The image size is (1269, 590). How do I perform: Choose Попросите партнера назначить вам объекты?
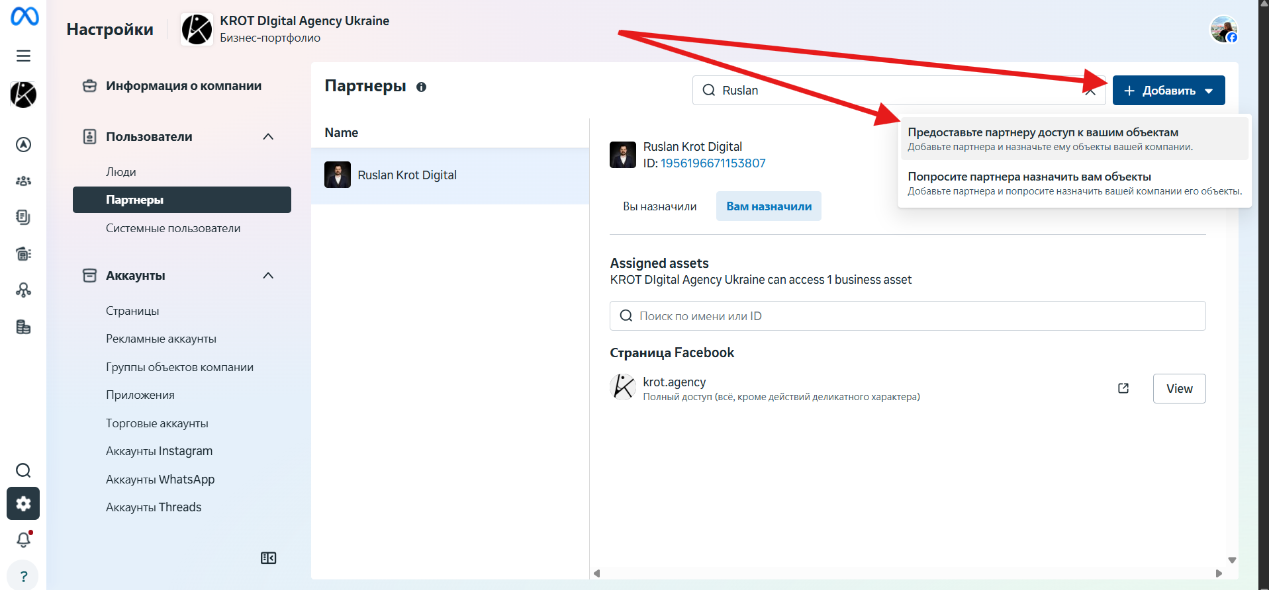[x=1074, y=183]
